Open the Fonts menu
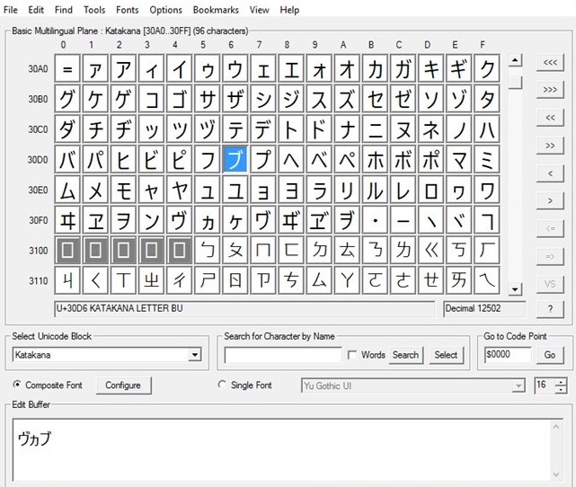Image resolution: width=576 pixels, height=487 pixels. coord(128,10)
